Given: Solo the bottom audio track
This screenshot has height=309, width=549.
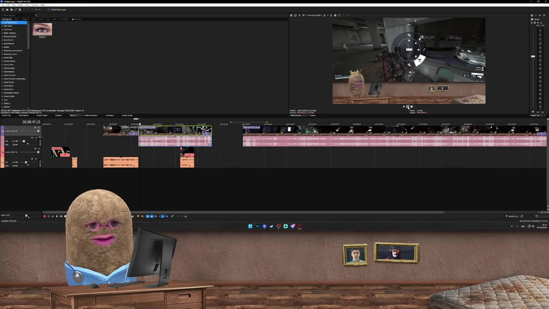Looking at the screenshot, I should 36,159.
